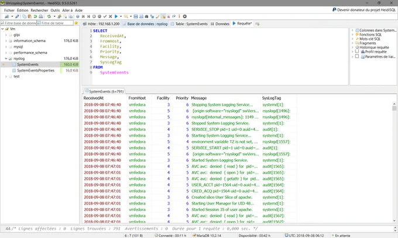Click the Paste toolbar icon

click(x=30, y=16)
